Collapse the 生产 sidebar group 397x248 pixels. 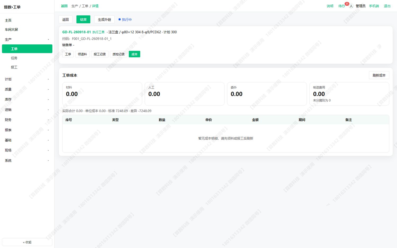27,40
